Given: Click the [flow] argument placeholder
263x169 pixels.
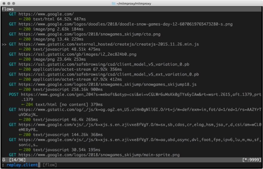Looking at the screenshot, I should tap(50, 165).
